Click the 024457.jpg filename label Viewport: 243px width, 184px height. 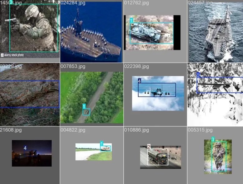tap(200, 3)
